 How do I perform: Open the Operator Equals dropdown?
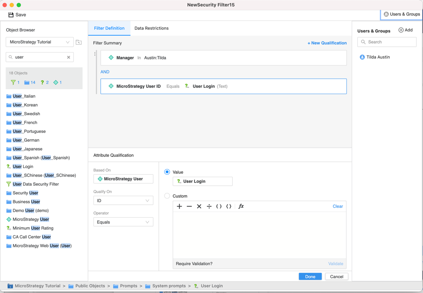(123, 222)
